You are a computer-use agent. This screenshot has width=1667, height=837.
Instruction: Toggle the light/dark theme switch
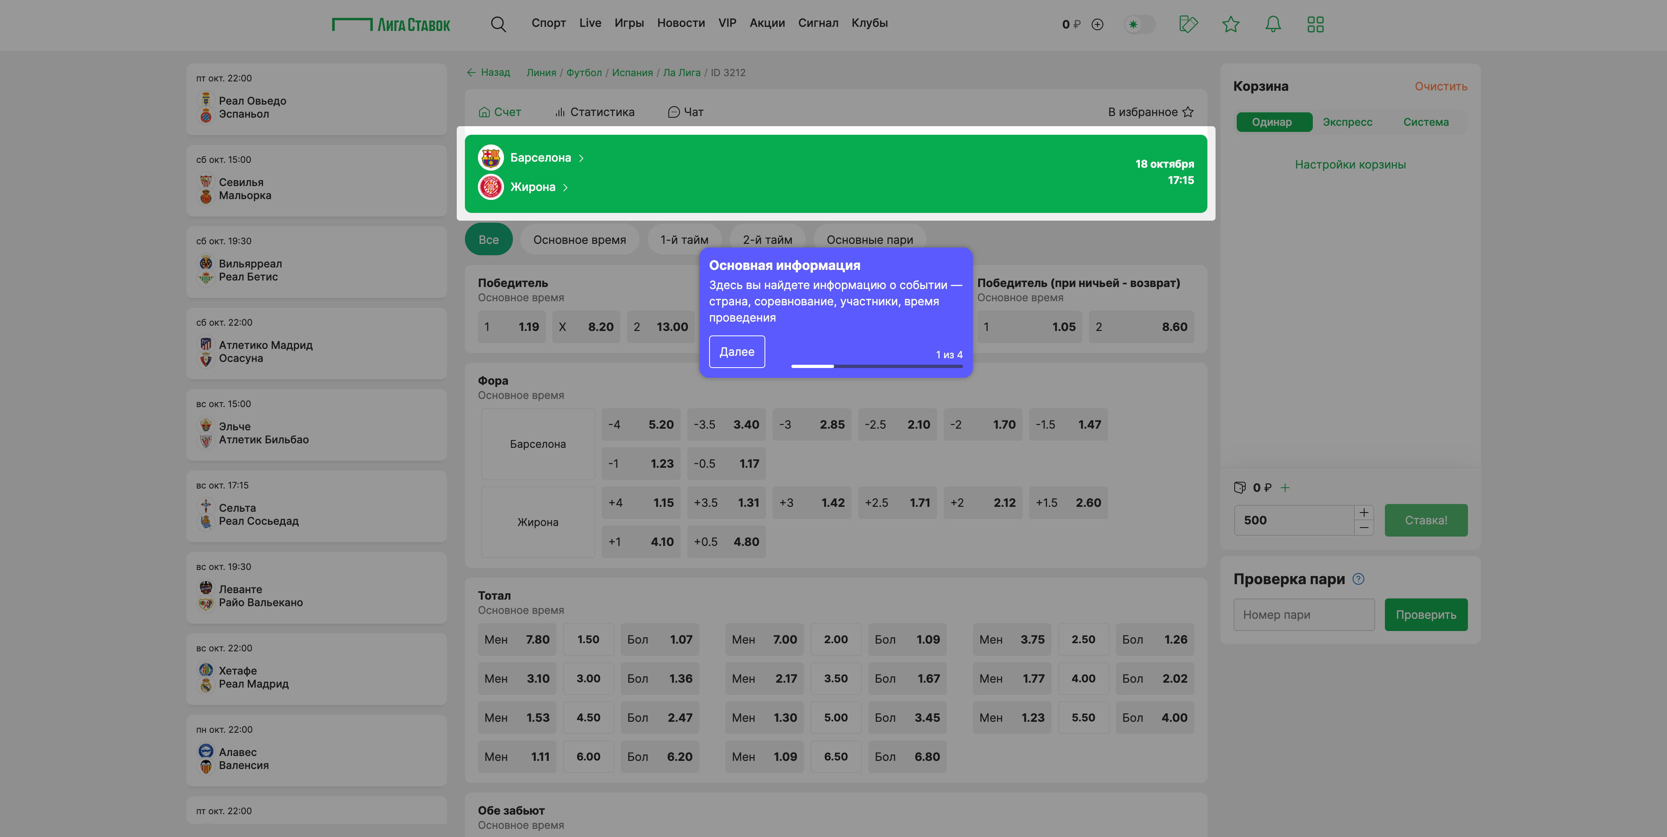pyautogui.click(x=1139, y=24)
